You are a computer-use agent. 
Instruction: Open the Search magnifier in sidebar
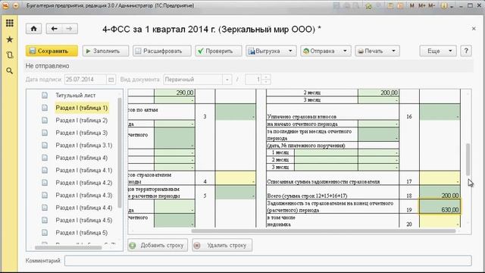coord(10,71)
